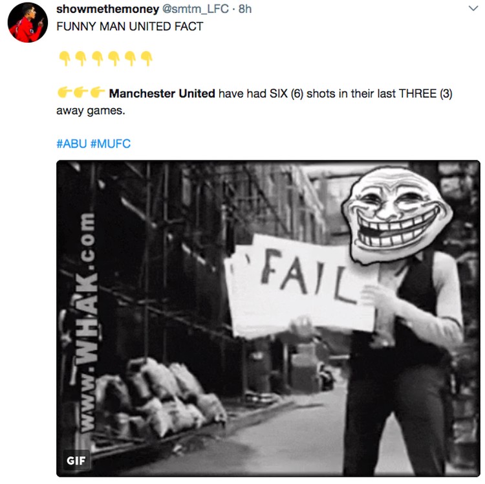Click the first pointing-right hand emoji
Image resolution: width=485 pixels, height=484 pixels.
point(64,93)
